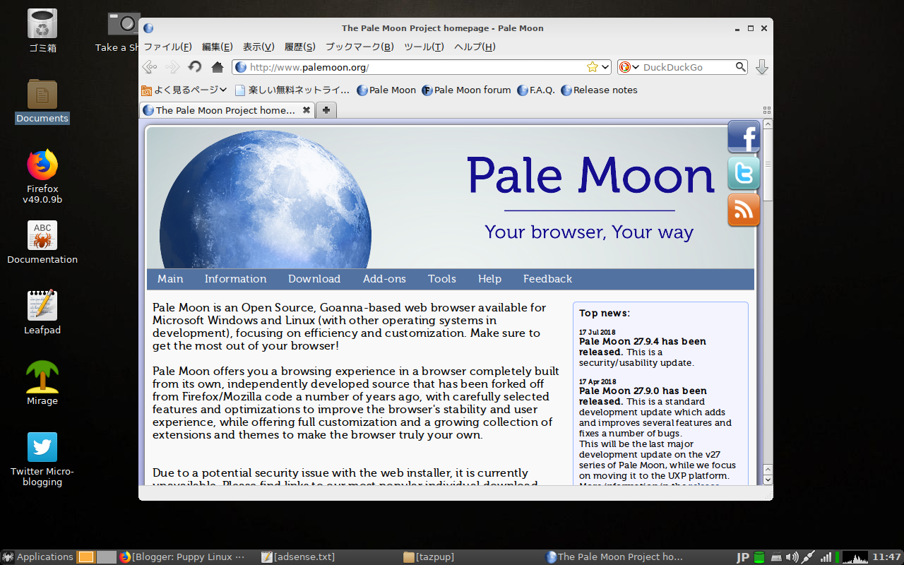Click the browser Back arrow button

[x=149, y=67]
